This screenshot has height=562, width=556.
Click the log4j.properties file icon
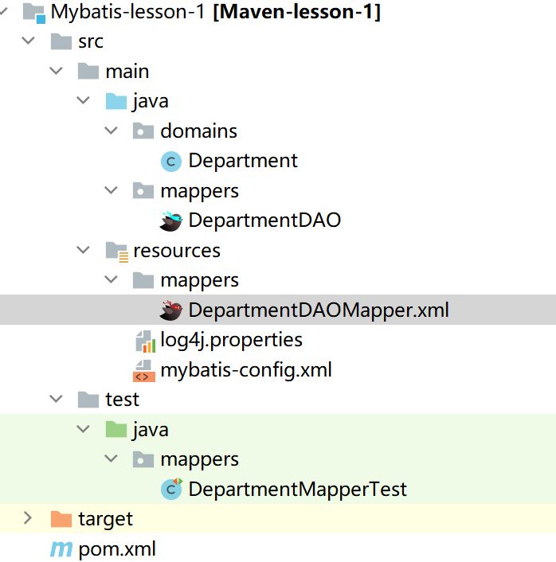(x=145, y=341)
